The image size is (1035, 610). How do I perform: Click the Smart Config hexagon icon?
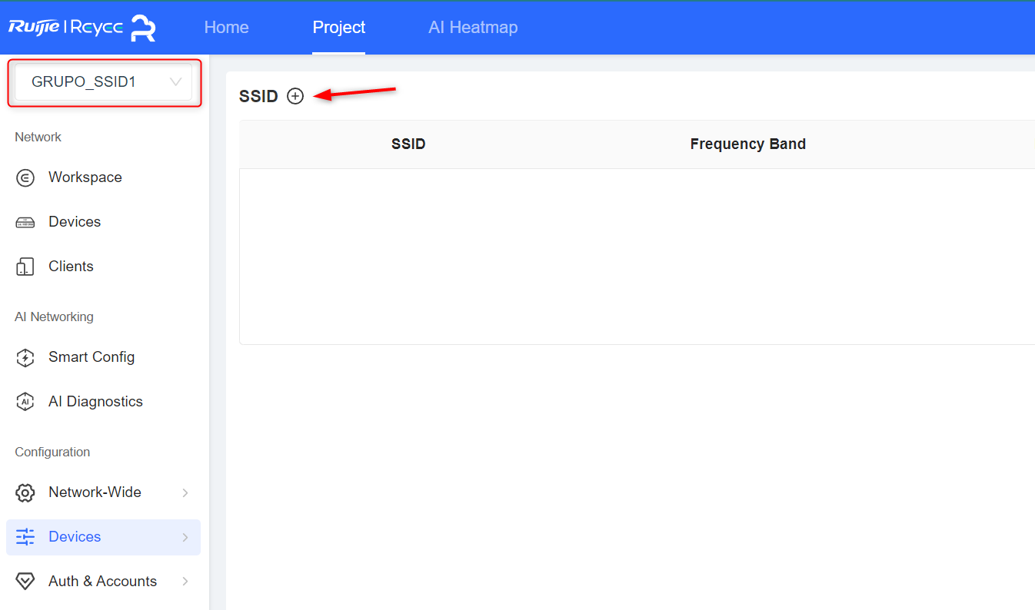[x=25, y=357]
